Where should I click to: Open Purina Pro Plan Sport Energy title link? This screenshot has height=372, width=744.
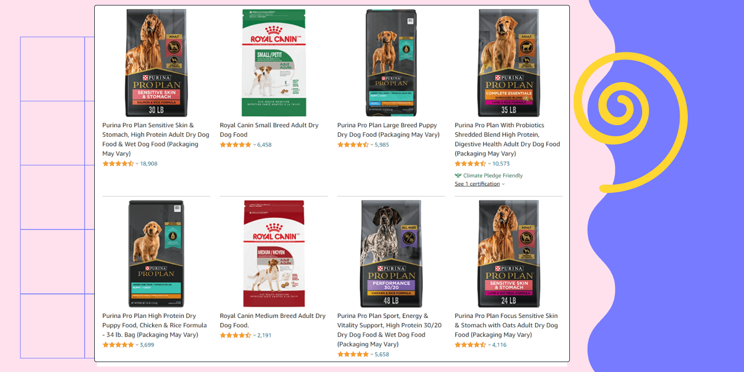(x=390, y=330)
